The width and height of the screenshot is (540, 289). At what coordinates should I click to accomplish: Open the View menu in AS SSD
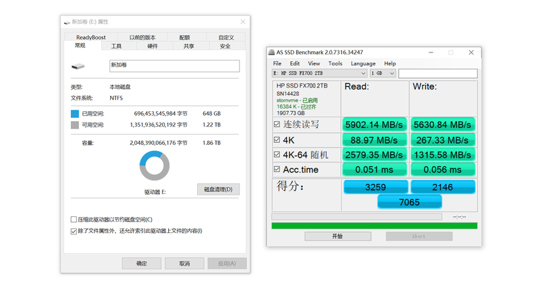pos(314,63)
